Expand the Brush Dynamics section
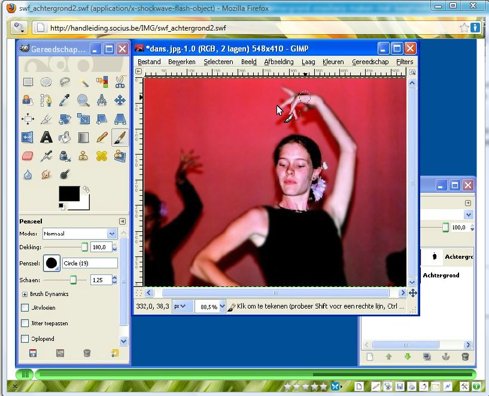489x396 pixels. click(x=25, y=294)
